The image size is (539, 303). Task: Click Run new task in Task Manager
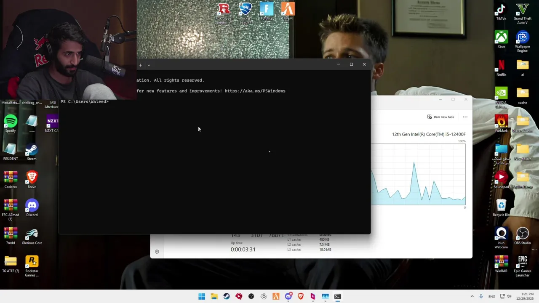pos(440,117)
